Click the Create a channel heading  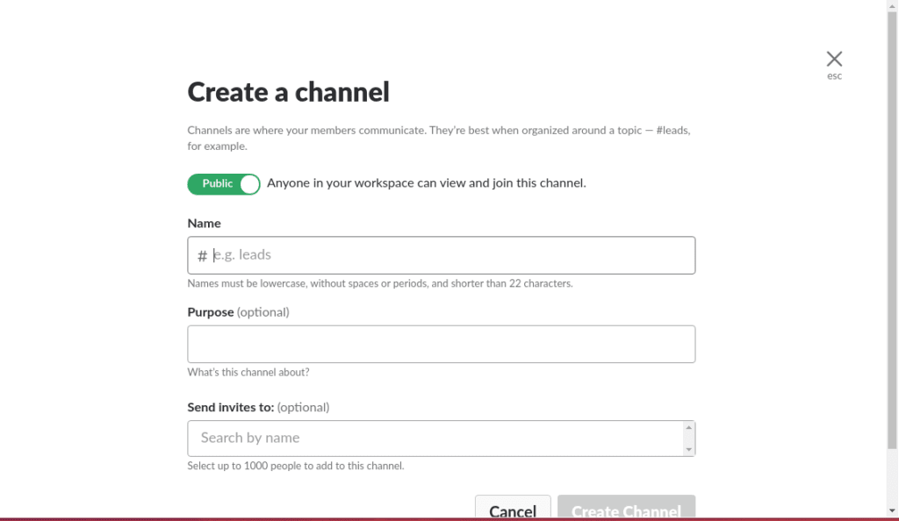pos(288,92)
